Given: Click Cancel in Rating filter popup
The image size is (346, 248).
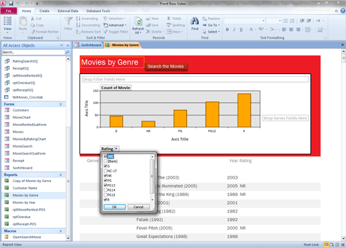Looking at the screenshot, I should tap(138, 207).
